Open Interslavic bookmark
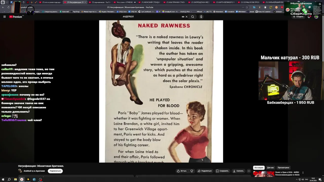This screenshot has width=324, height=182. pyautogui.click(x=218, y=12)
